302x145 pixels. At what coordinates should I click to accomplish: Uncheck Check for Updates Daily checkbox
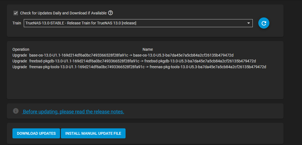coord(16,13)
